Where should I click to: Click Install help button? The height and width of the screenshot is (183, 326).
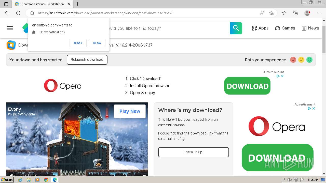point(194,152)
